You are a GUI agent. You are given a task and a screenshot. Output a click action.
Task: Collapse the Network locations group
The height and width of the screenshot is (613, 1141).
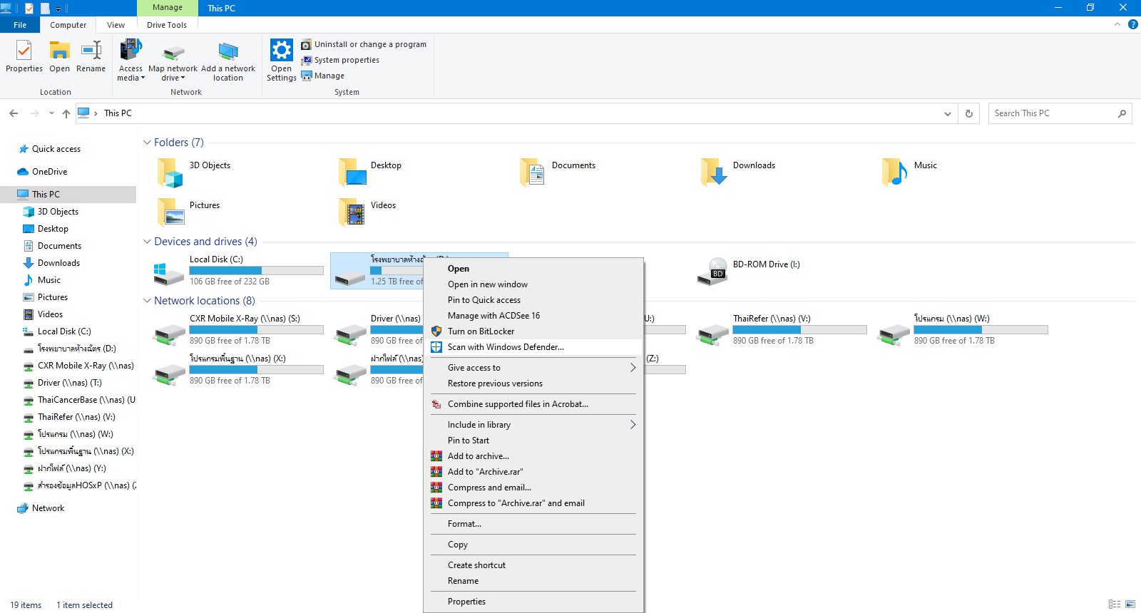(x=148, y=301)
